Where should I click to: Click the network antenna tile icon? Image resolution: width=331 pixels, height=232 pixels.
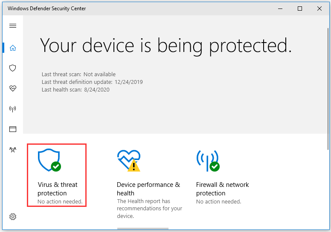pyautogui.click(x=208, y=160)
